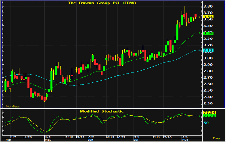Click the 4/7 date label
The width and height of the screenshot is (226, 142).
click(13, 137)
